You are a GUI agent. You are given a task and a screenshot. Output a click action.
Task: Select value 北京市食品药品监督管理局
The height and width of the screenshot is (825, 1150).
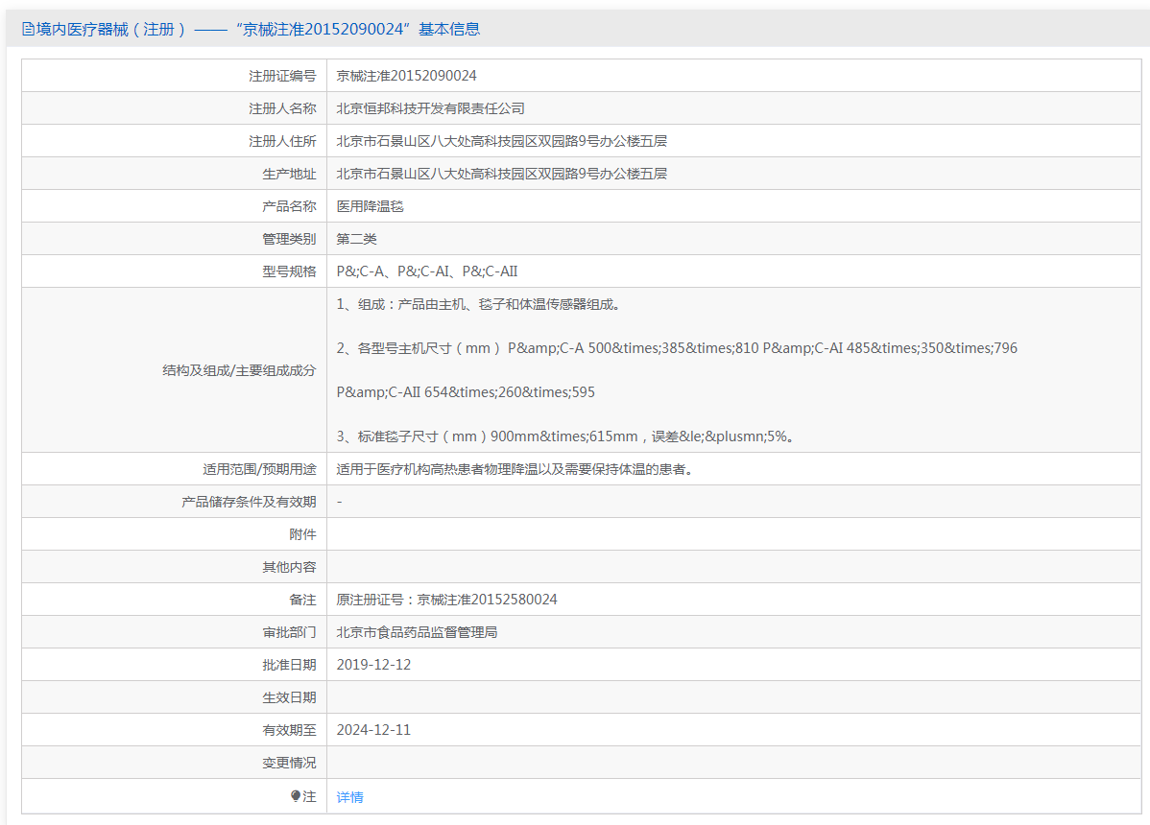(417, 631)
